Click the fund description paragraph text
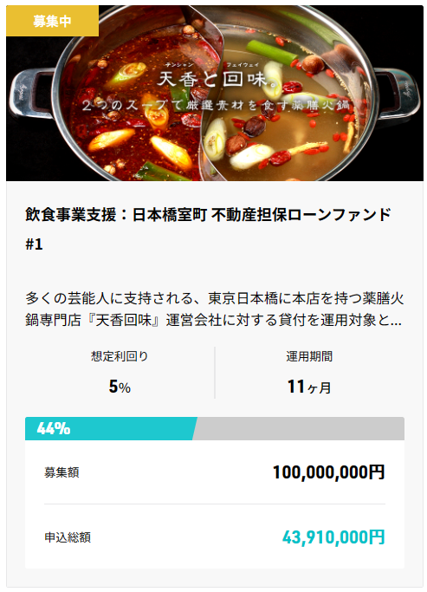Viewport: 427px width, 592px height. [214, 309]
